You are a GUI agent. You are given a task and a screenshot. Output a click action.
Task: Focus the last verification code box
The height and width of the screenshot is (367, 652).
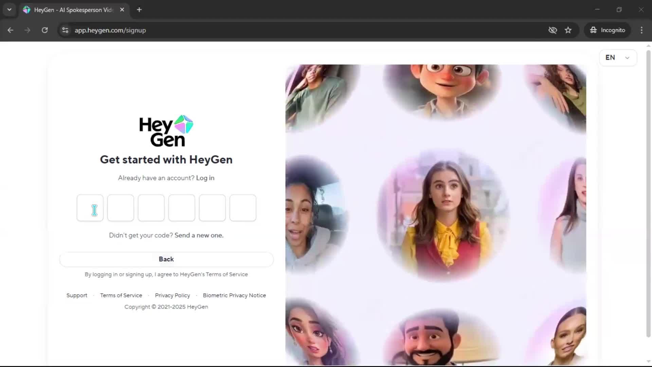click(x=243, y=208)
